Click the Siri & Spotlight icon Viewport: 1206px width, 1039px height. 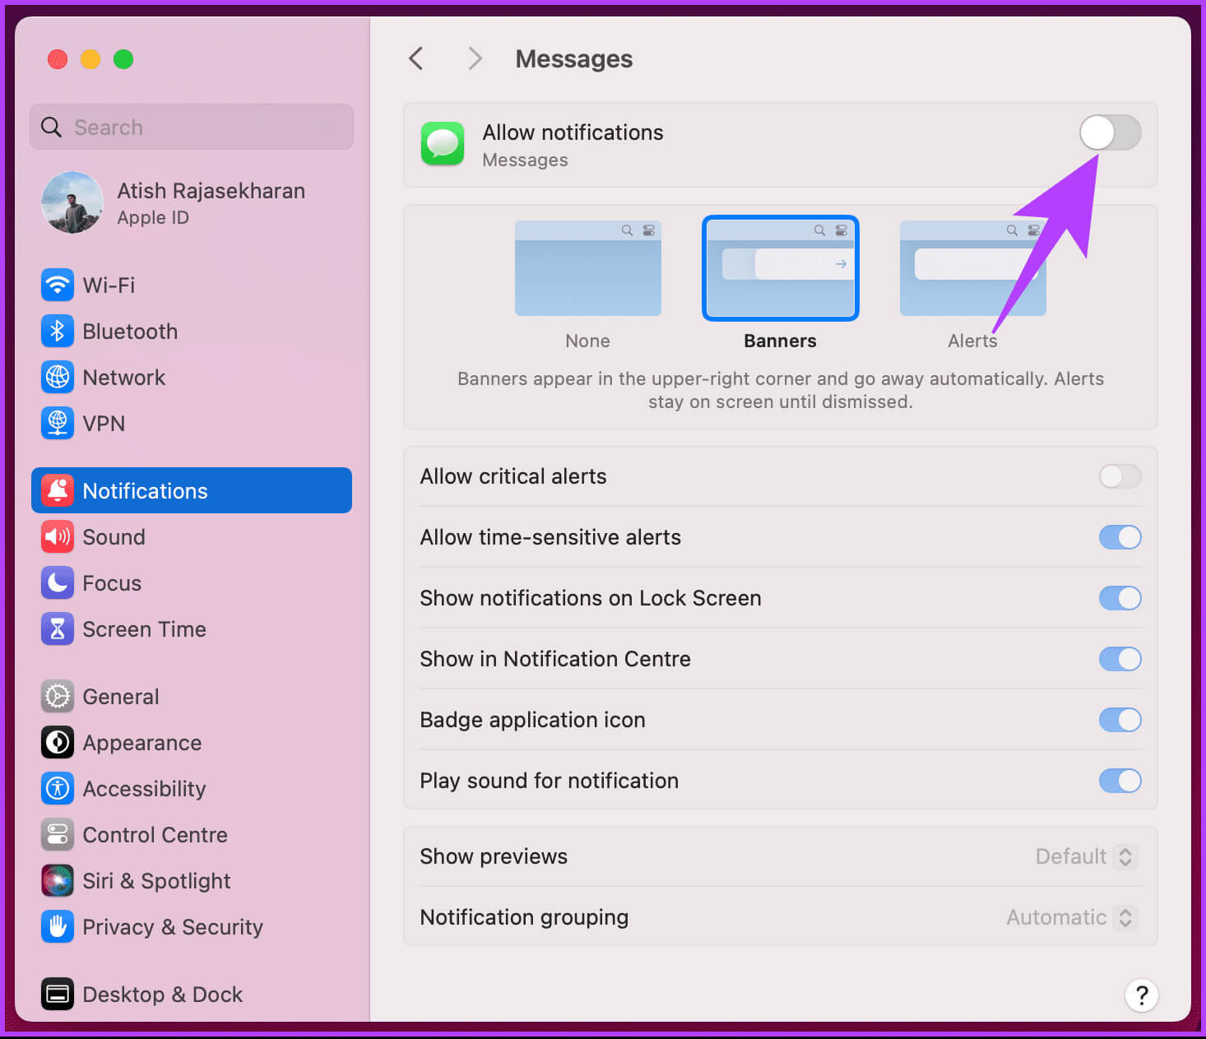click(x=58, y=881)
